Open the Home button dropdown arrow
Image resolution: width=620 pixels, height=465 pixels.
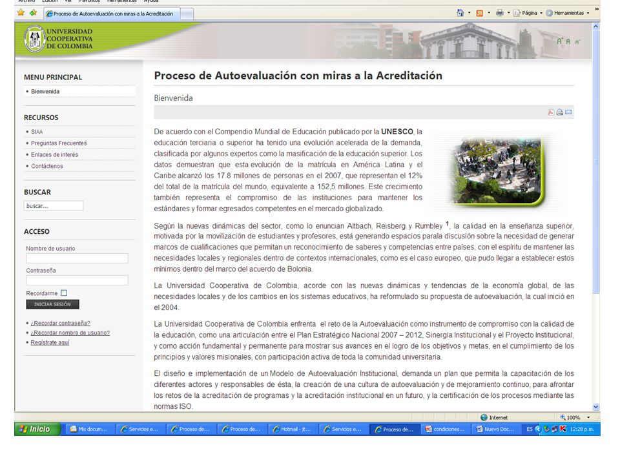tap(470, 13)
